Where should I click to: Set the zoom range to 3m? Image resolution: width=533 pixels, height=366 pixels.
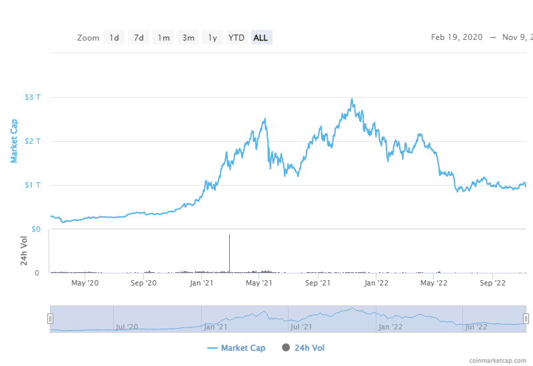pyautogui.click(x=189, y=38)
